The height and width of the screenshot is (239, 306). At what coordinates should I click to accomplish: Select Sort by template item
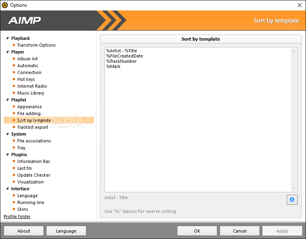(49, 120)
